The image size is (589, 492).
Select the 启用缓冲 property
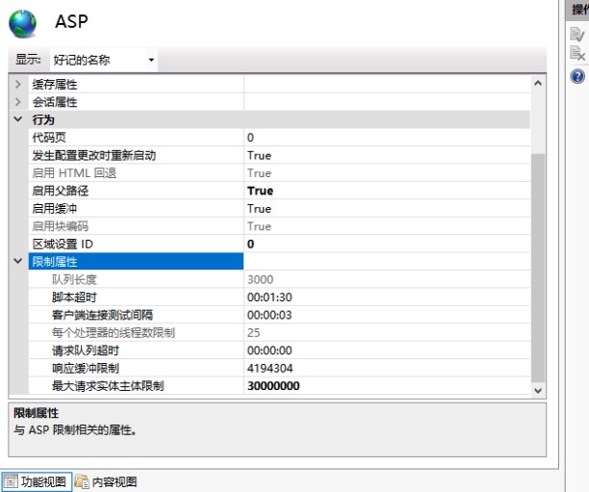coord(279,208)
